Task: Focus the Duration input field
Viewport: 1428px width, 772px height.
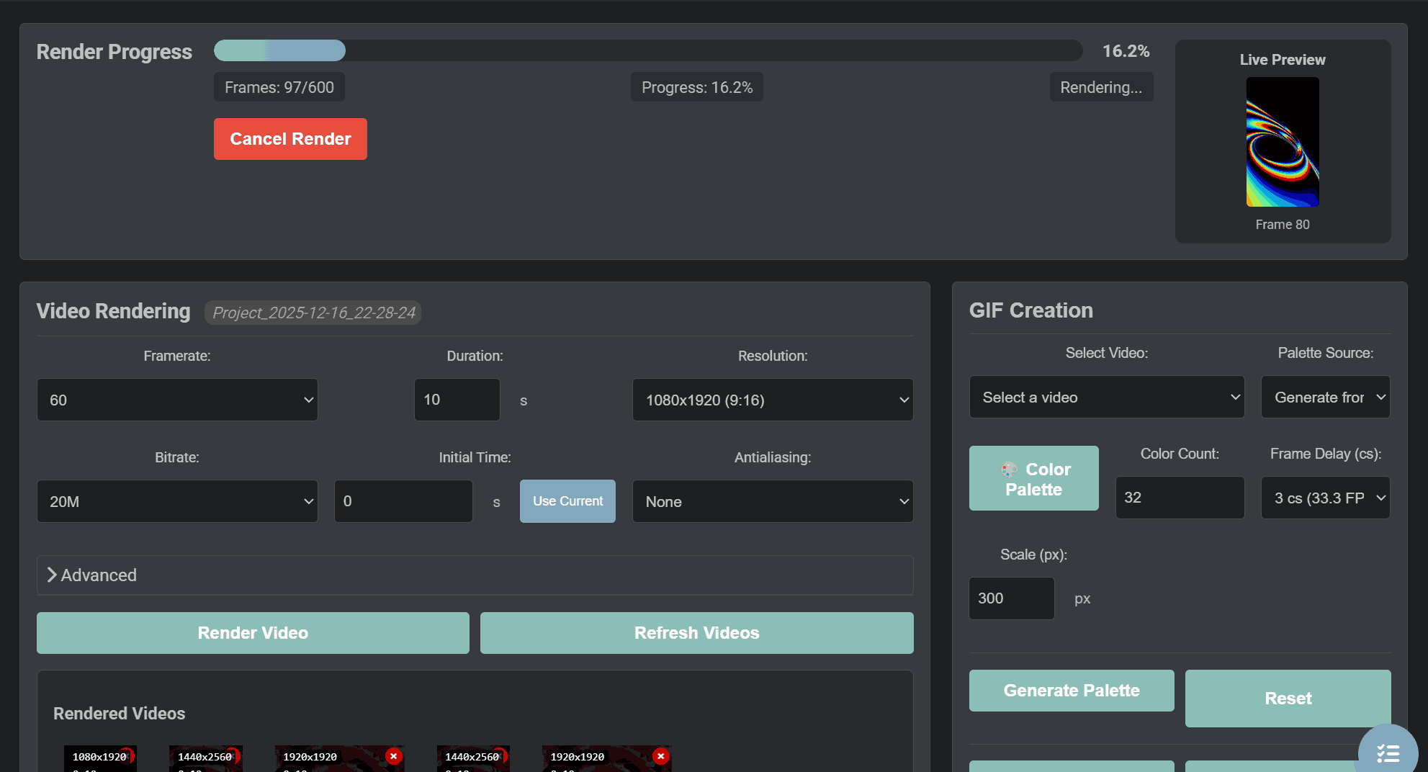Action: pyautogui.click(x=457, y=400)
